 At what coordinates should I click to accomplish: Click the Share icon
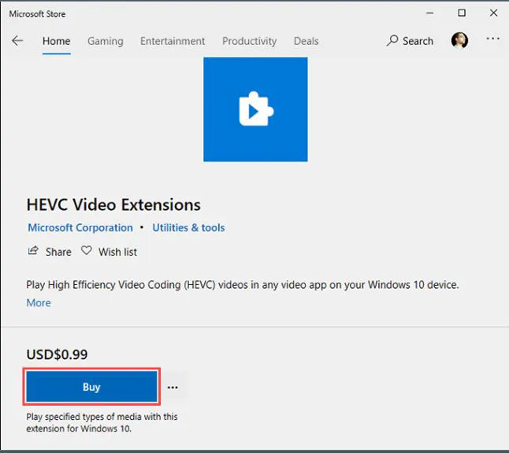click(x=33, y=251)
